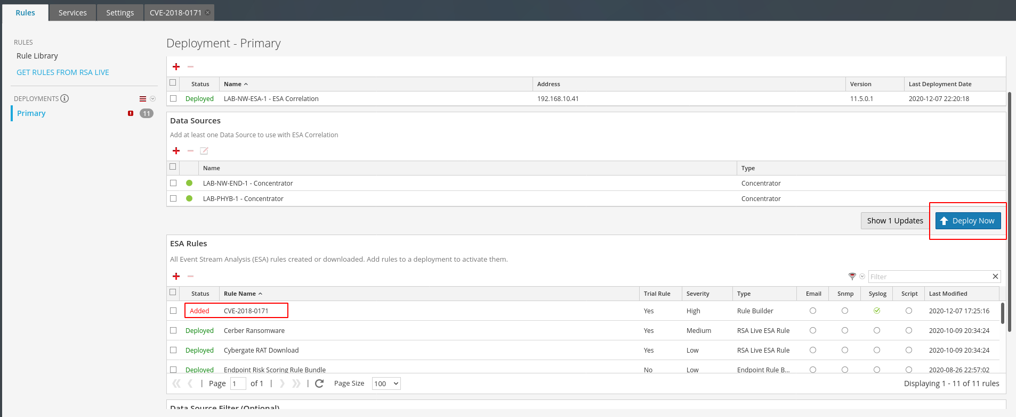Clear the rules filter with the X icon

coord(995,277)
